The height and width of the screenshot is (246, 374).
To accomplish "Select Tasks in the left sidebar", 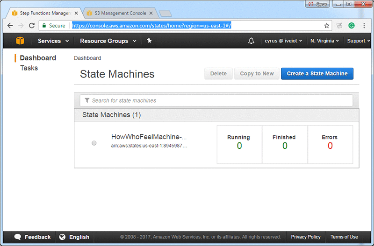I will (29, 68).
